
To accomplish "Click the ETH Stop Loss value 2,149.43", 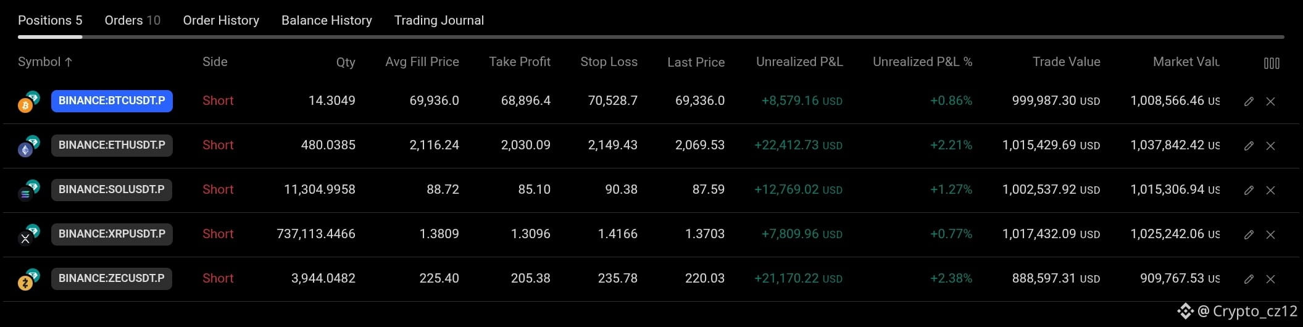I will pyautogui.click(x=613, y=145).
